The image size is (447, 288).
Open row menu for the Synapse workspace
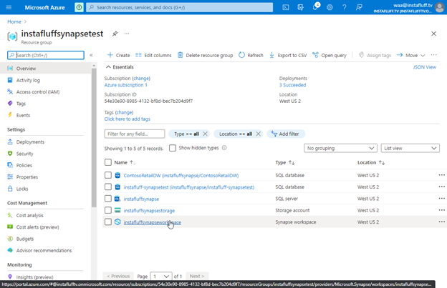pyautogui.click(x=441, y=222)
